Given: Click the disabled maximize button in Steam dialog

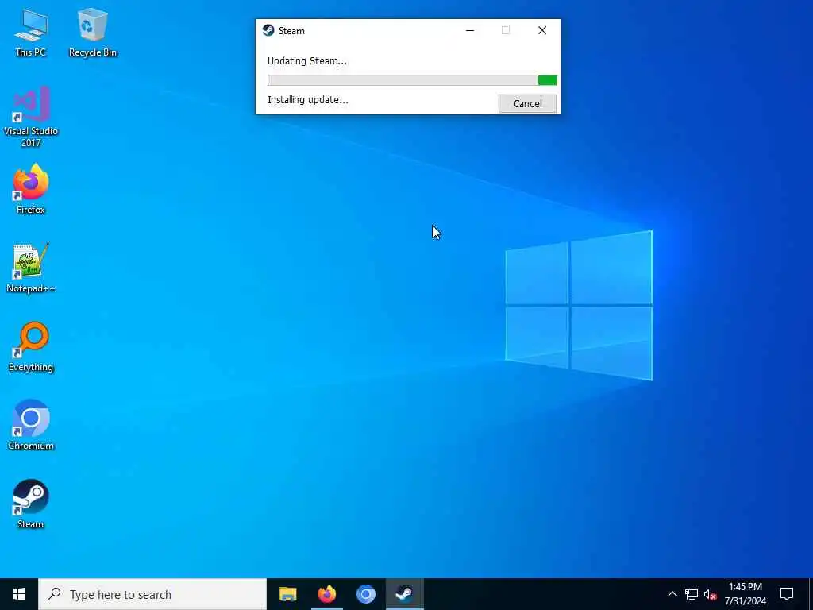Looking at the screenshot, I should (x=506, y=30).
